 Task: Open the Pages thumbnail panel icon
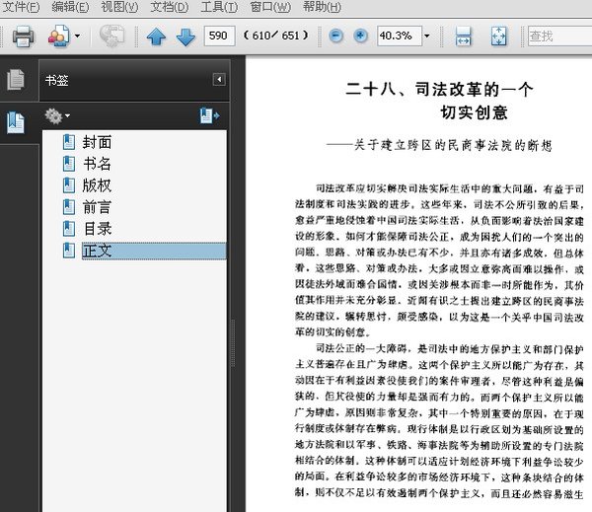[x=16, y=80]
